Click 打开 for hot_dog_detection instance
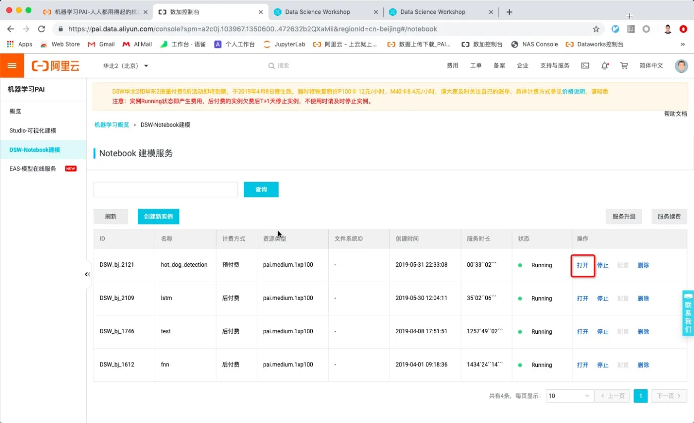Viewport: 694px width, 423px height. [582, 265]
